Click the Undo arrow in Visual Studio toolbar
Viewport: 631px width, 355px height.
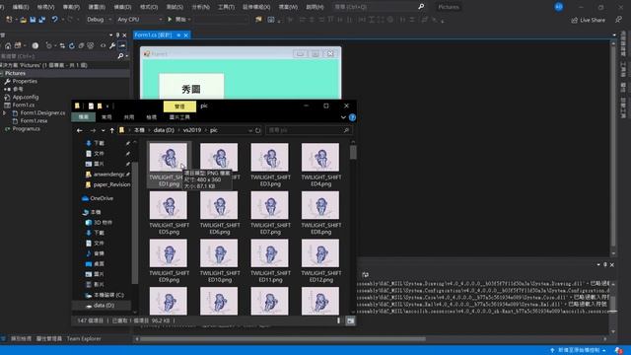pyautogui.click(x=54, y=20)
